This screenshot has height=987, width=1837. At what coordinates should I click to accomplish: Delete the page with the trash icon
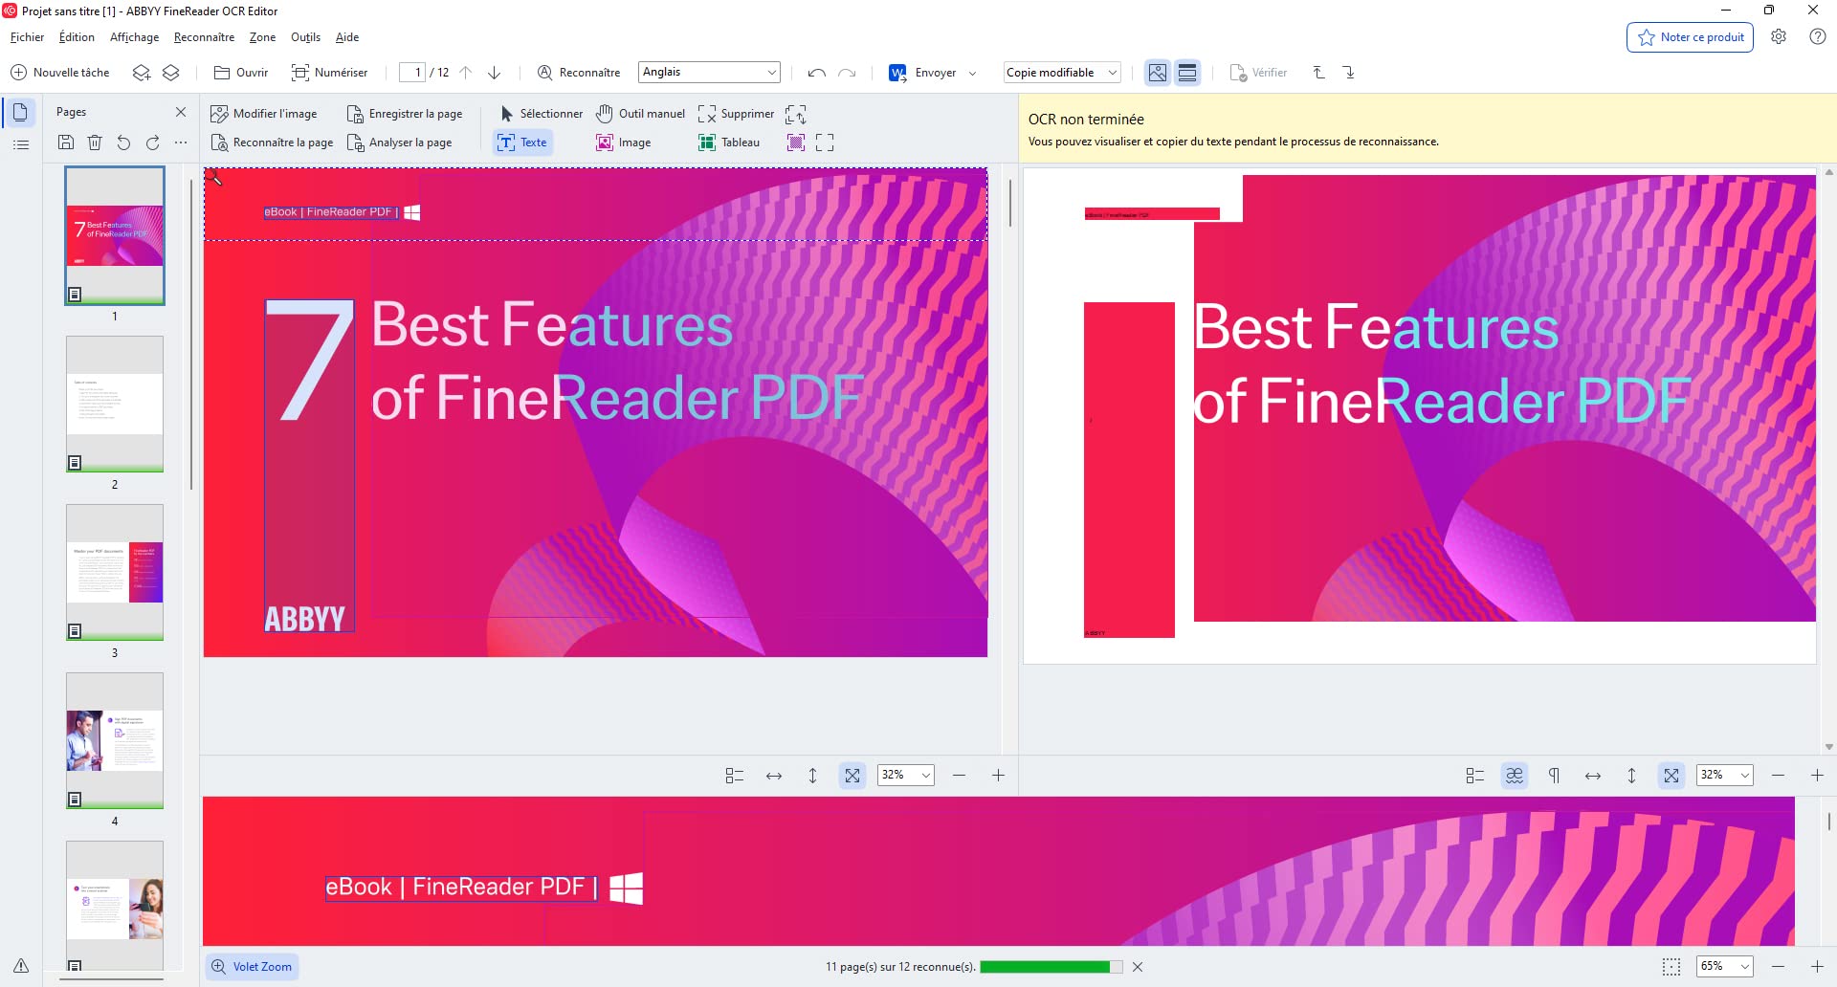95,143
